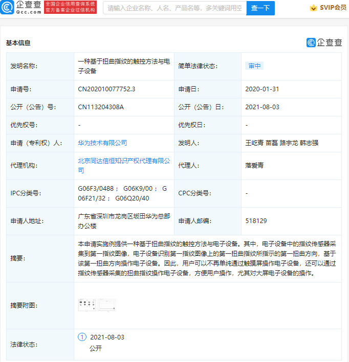Click the 基本信息 section heading
This screenshot has height=362, width=349.
click(18, 43)
